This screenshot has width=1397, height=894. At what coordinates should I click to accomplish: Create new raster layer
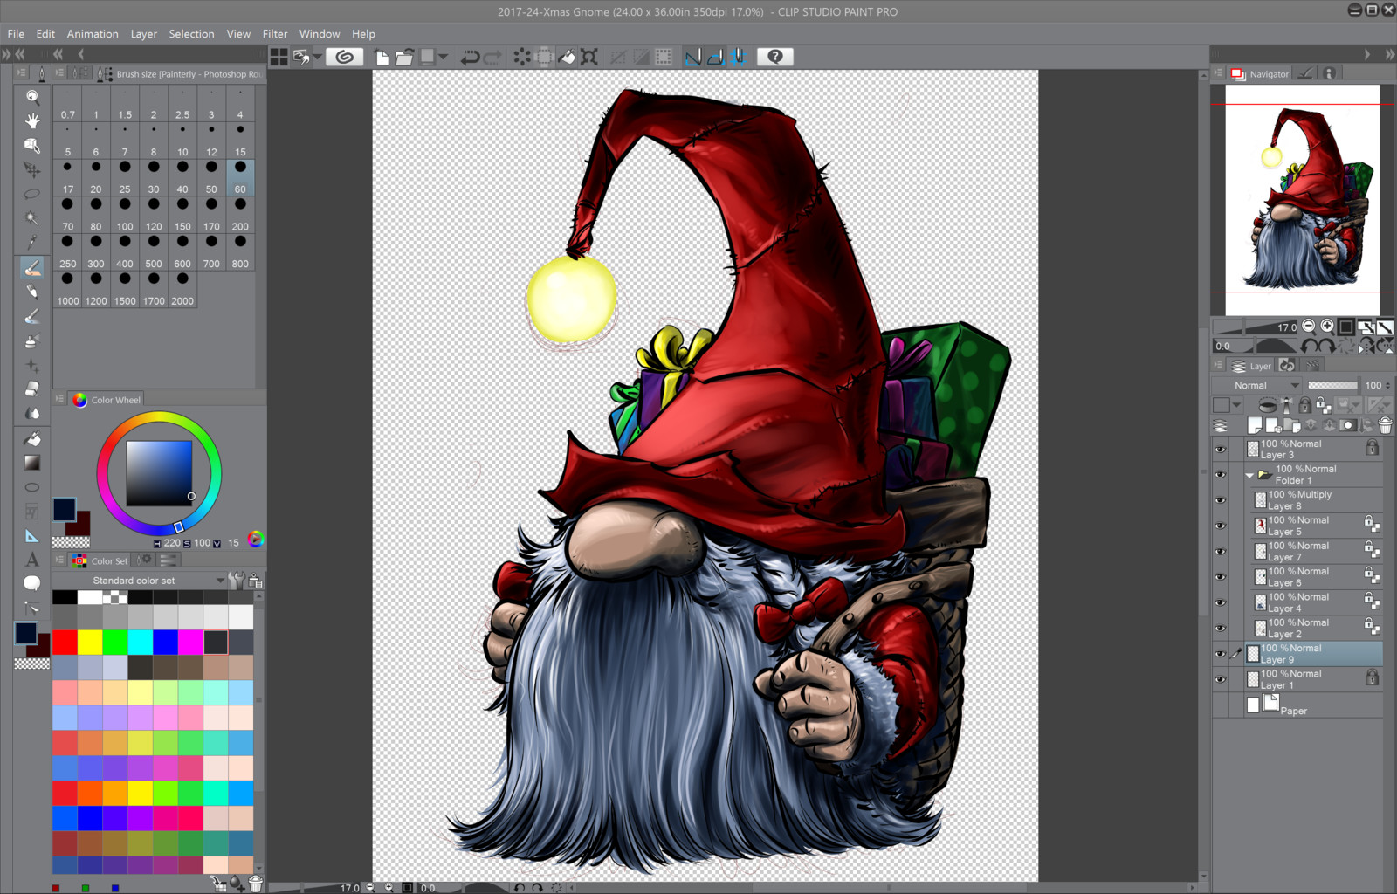coord(1255,425)
